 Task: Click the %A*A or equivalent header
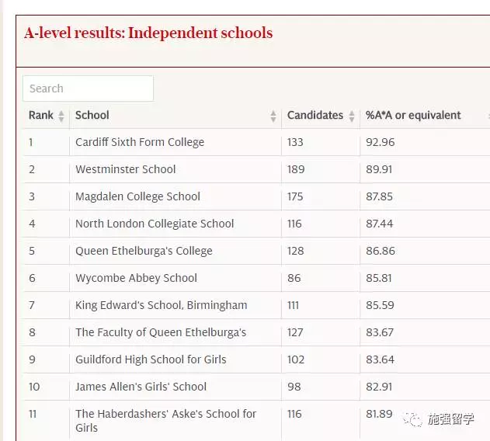(413, 116)
